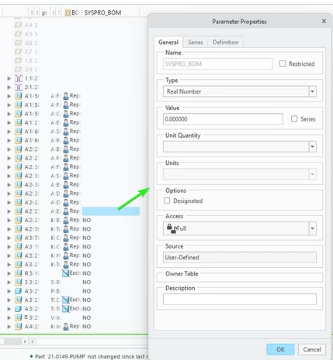Click the NO cell in the K B row

pos(87,220)
